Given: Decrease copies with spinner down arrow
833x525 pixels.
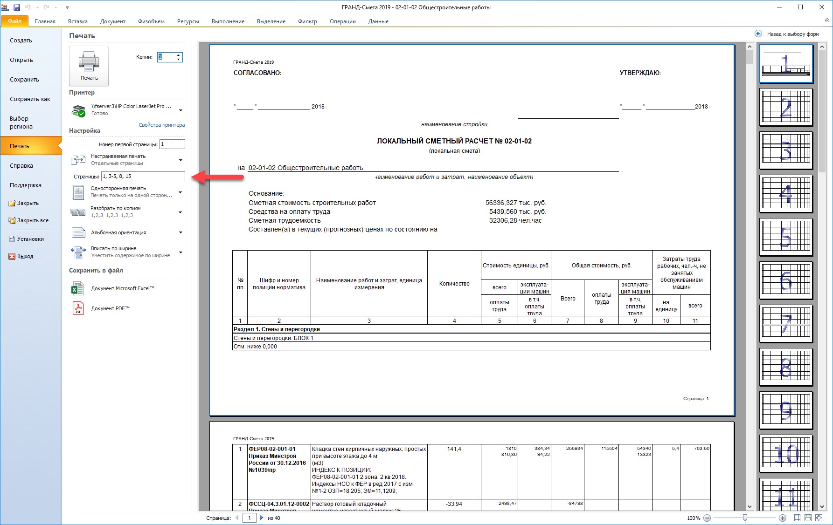Looking at the screenshot, I should [x=179, y=60].
